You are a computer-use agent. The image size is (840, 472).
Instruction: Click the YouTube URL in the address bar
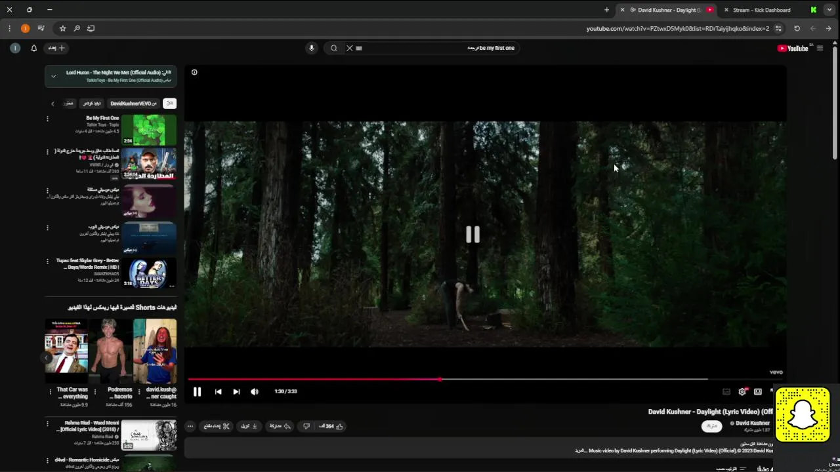[677, 28]
